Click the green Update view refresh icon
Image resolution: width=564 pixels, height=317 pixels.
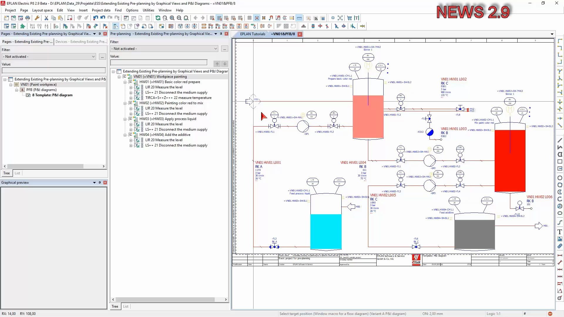[x=158, y=18]
